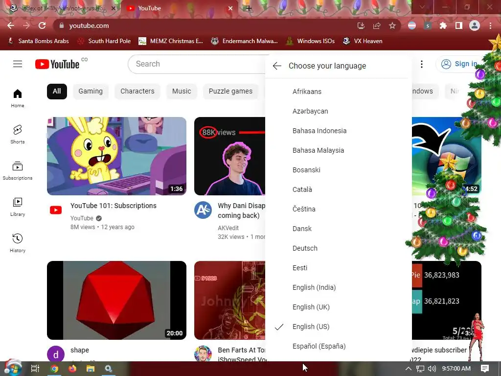Open Chrome from the taskbar
Screen dimensions: 501x376
(54, 369)
